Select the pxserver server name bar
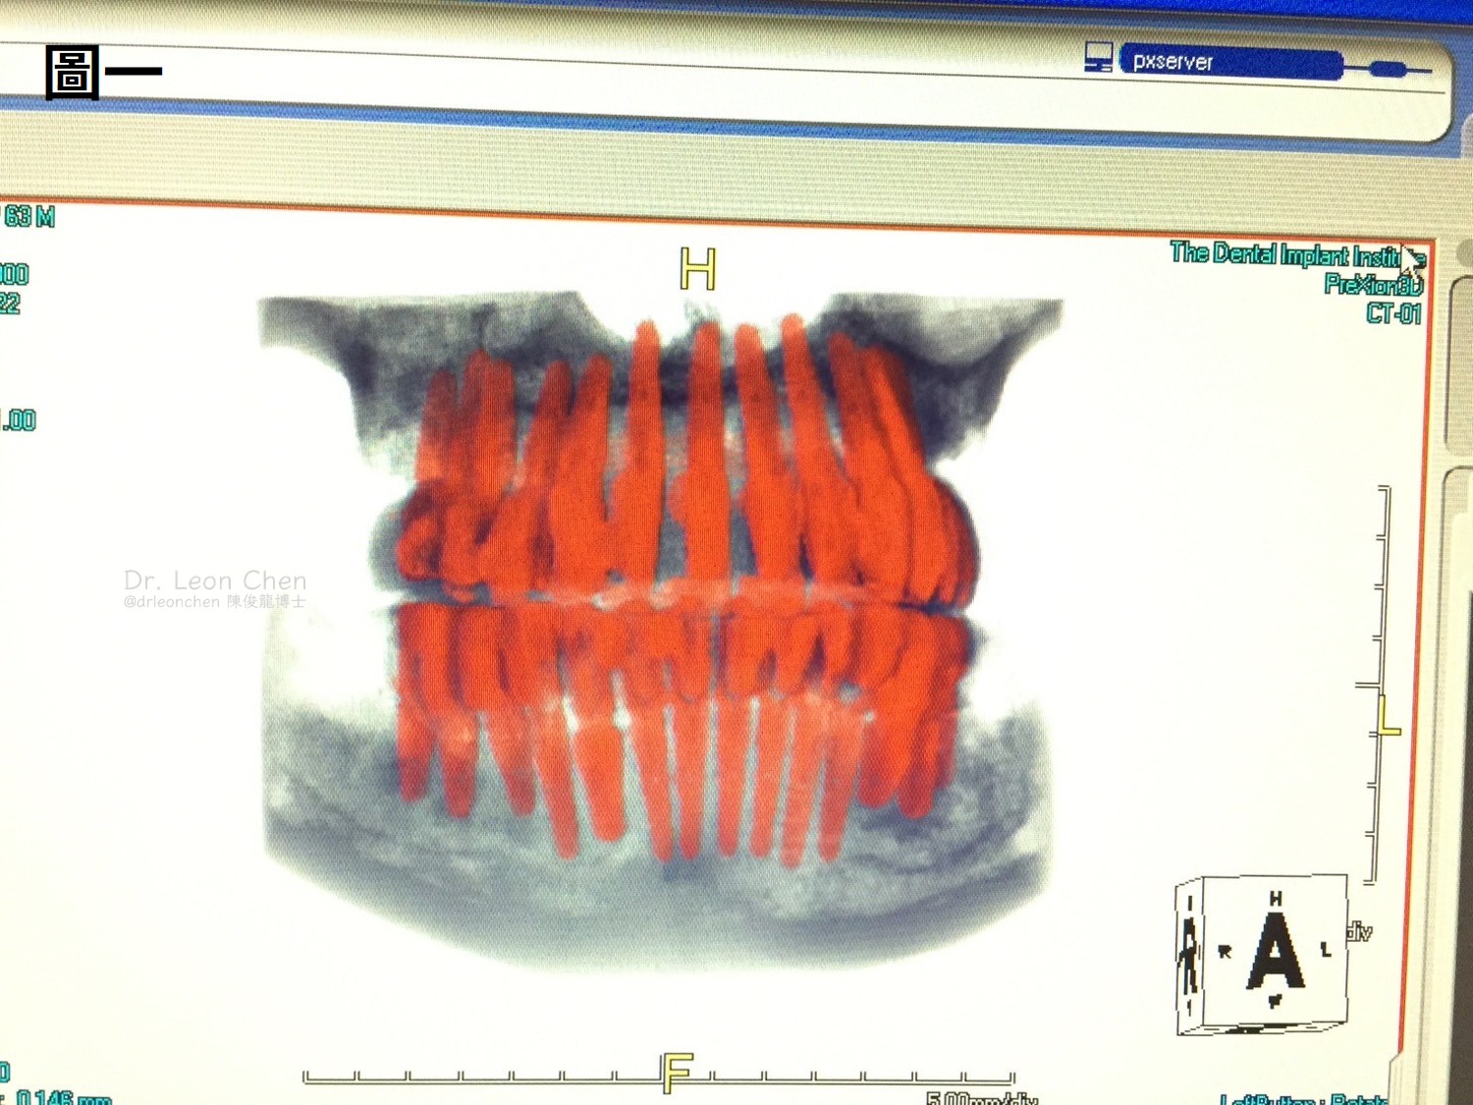The image size is (1473, 1105). pos(1231,63)
